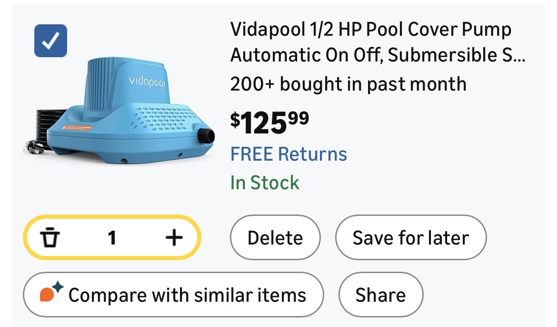Click the vidapool logo on pump image
Screen dimensions: 557x327
click(x=147, y=83)
